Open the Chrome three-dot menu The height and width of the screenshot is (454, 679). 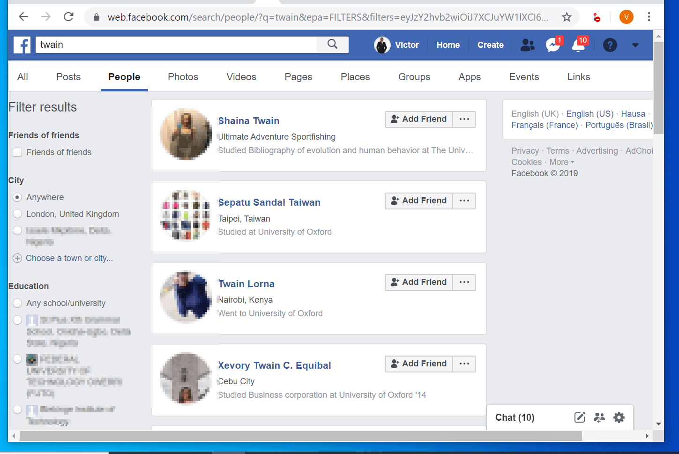[649, 17]
